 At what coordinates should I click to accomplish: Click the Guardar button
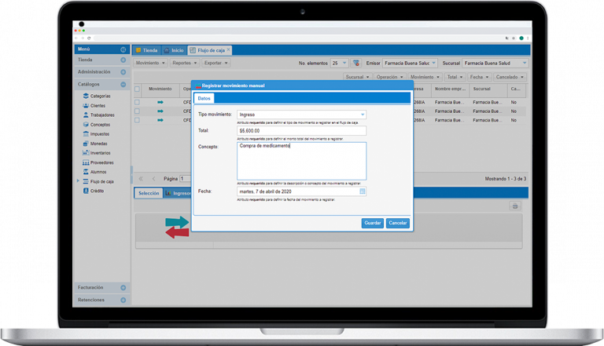(372, 223)
